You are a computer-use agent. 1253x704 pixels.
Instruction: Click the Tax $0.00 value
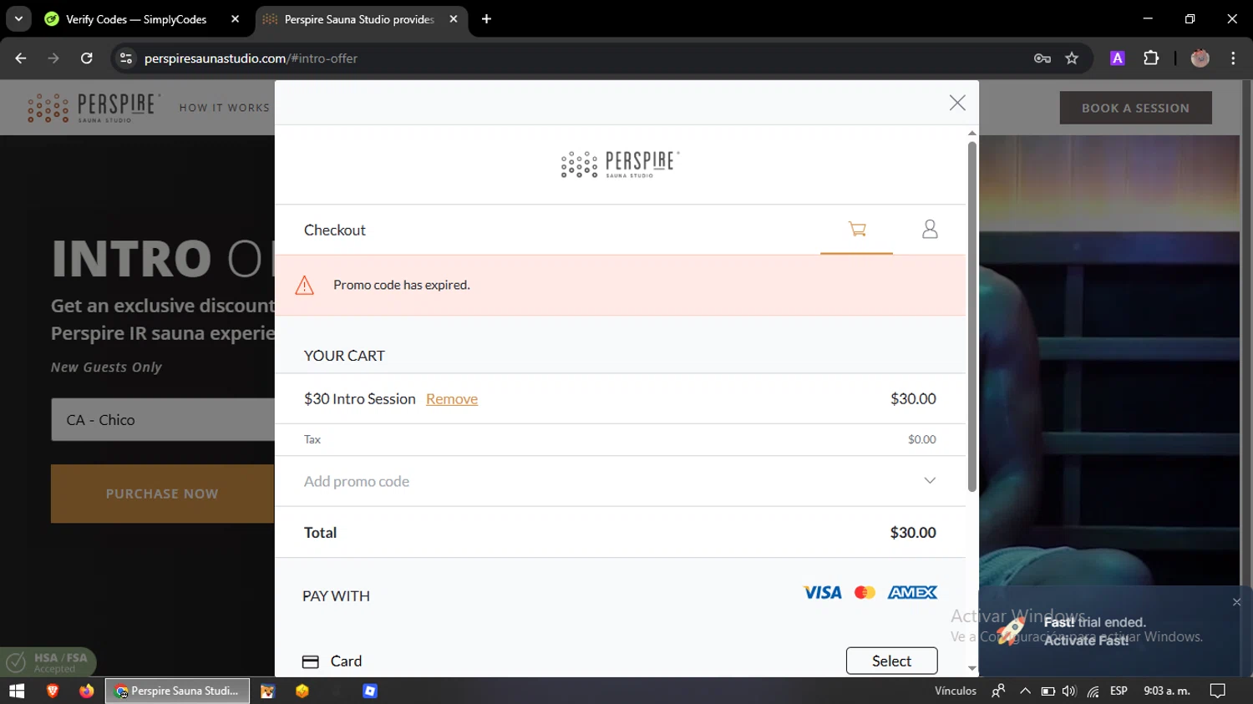click(922, 439)
